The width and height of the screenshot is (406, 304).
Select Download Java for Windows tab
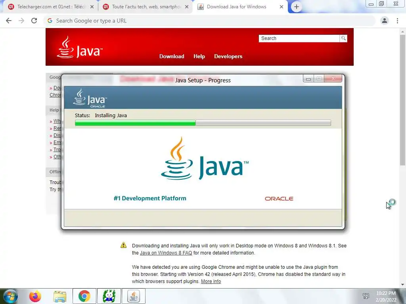coord(240,7)
